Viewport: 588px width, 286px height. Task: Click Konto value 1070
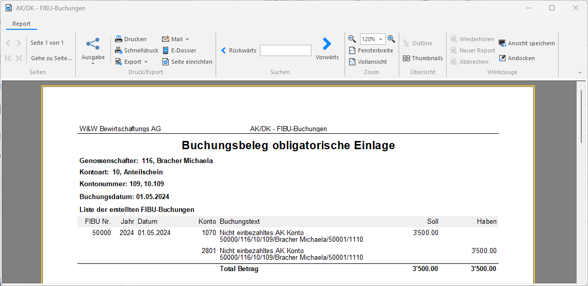209,233
